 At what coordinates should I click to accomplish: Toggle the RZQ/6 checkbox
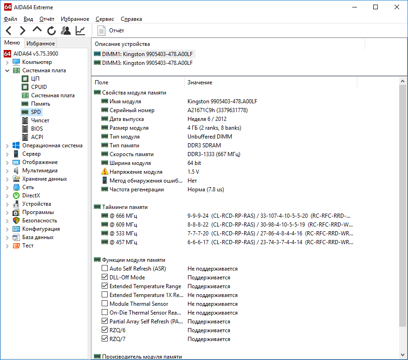tap(104, 329)
